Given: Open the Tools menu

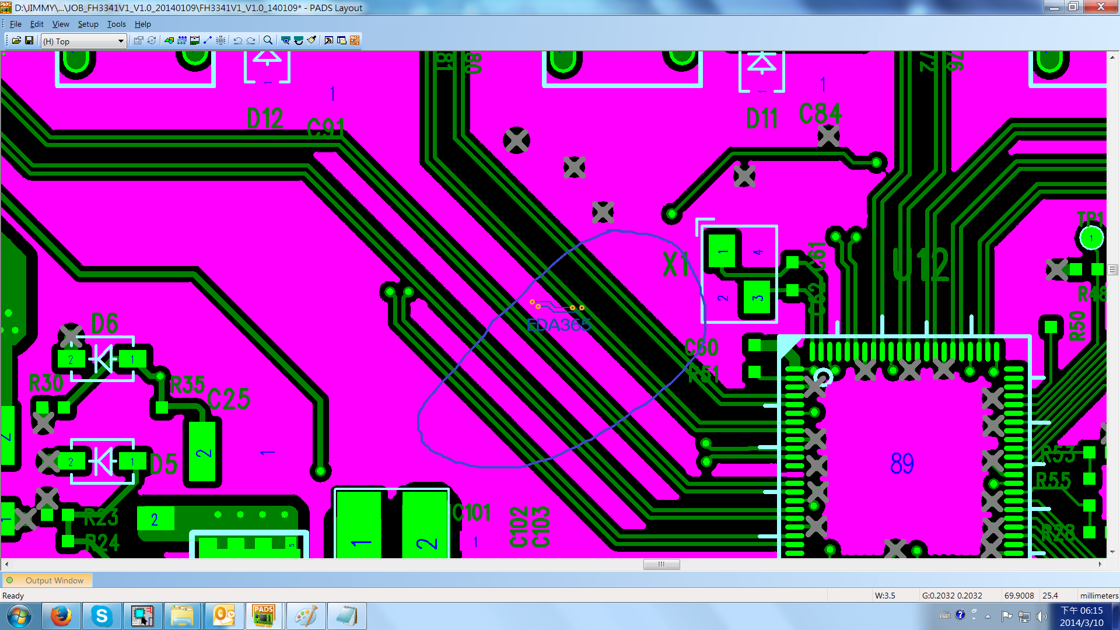Looking at the screenshot, I should [116, 24].
